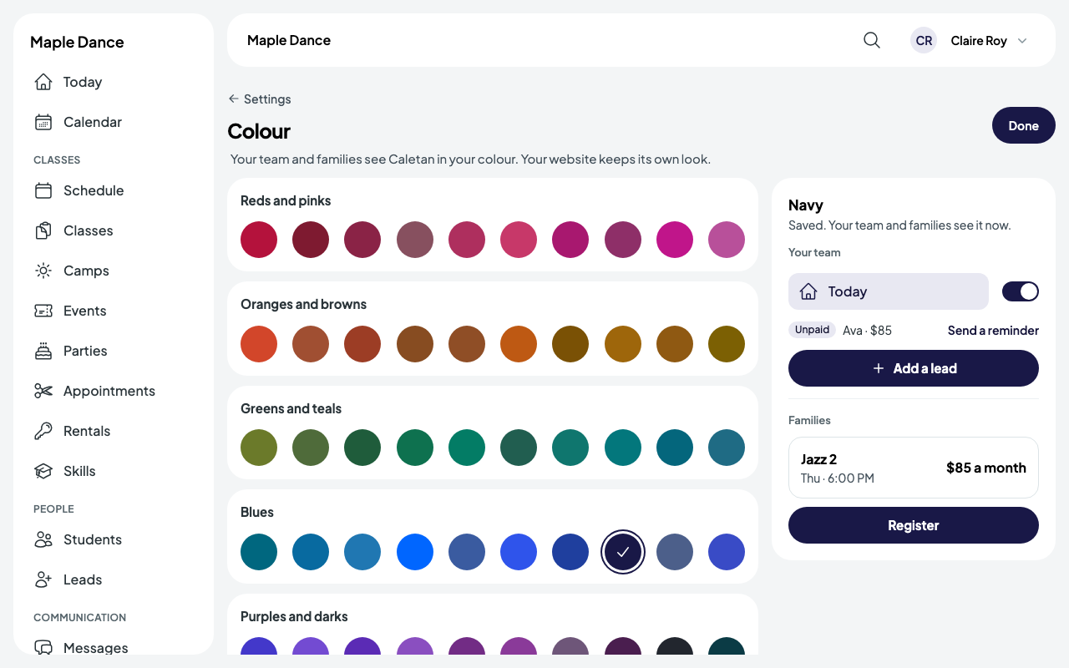This screenshot has height=668, width=1069.
Task: Click the Today preview row in Your team
Action: pos(889,291)
